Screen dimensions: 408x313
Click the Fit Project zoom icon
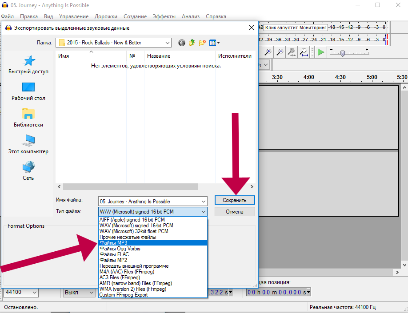[x=304, y=52]
